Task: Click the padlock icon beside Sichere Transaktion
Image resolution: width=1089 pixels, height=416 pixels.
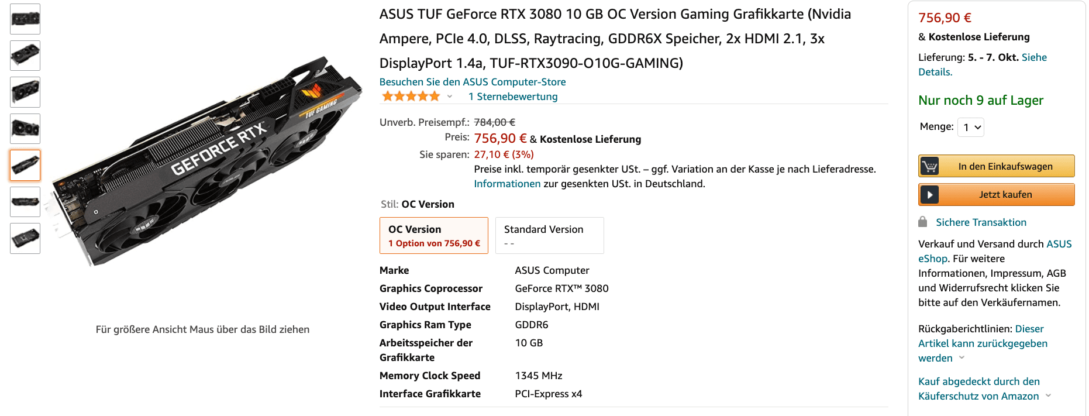Action: [923, 222]
